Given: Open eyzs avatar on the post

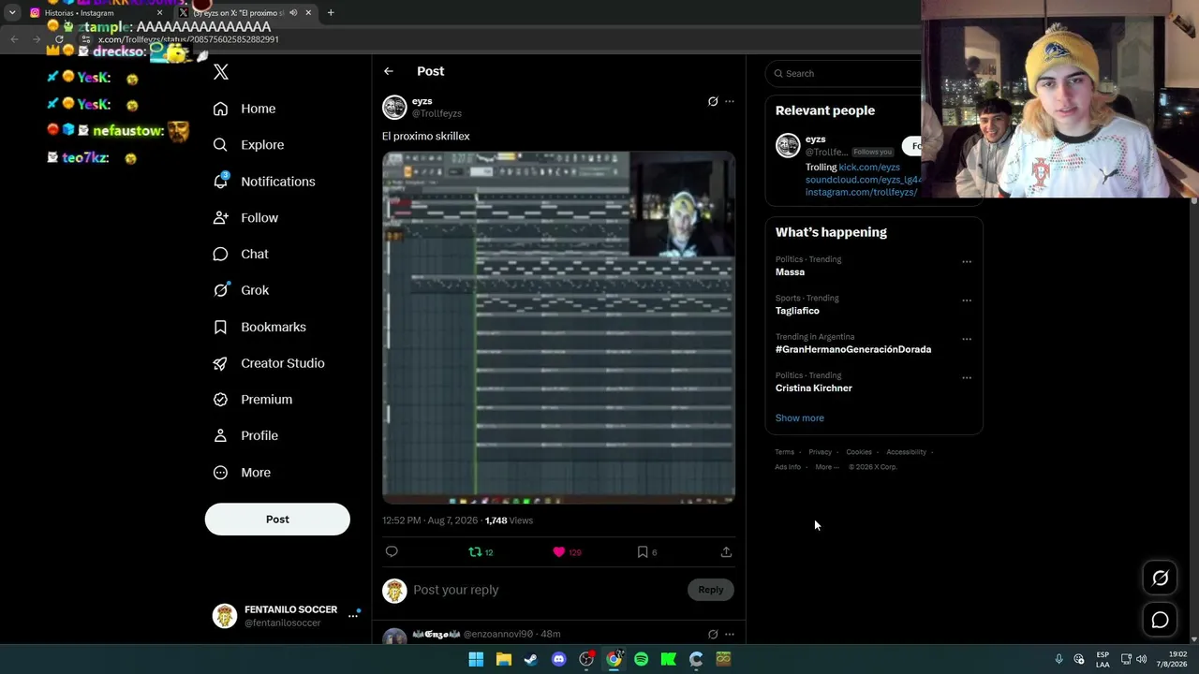Looking at the screenshot, I should (x=394, y=107).
